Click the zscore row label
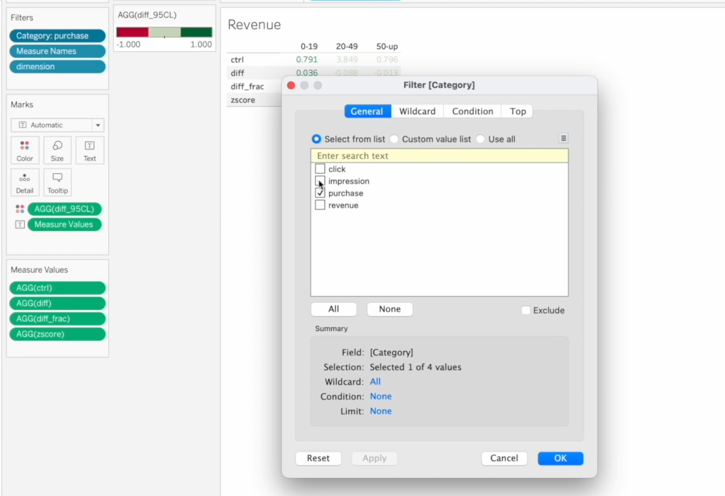 coord(243,100)
